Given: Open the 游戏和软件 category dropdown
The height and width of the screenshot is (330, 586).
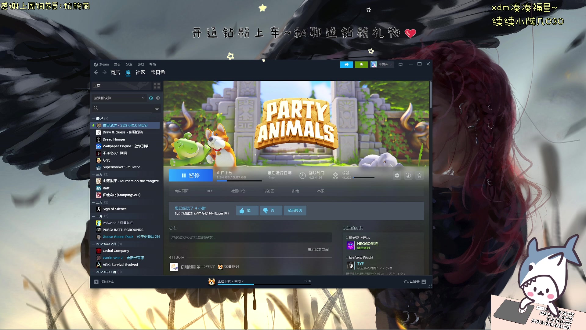Looking at the screenshot, I should pos(119,98).
